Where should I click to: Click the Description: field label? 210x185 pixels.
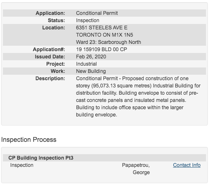pos(50,78)
